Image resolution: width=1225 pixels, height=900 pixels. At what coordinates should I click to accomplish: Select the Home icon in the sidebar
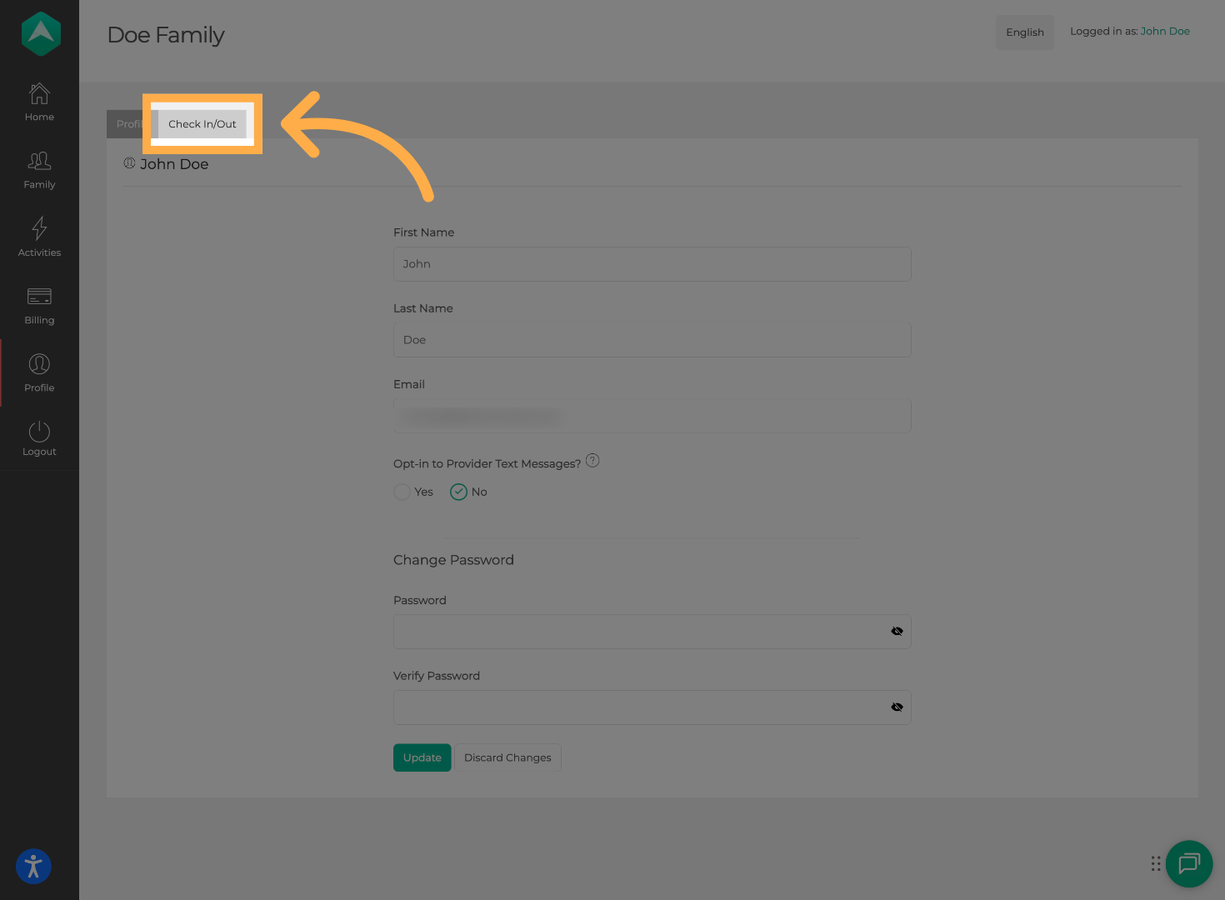click(38, 101)
